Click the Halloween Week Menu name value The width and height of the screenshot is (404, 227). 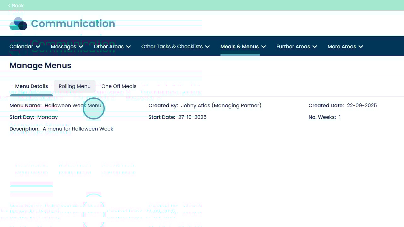pos(73,106)
